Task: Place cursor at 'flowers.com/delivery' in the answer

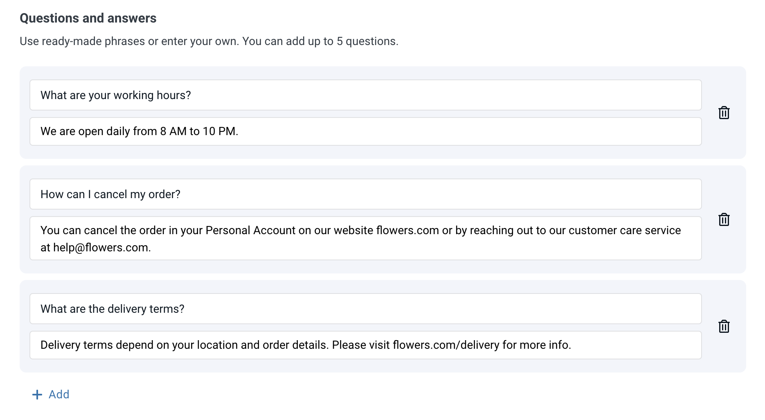Action: 446,345
